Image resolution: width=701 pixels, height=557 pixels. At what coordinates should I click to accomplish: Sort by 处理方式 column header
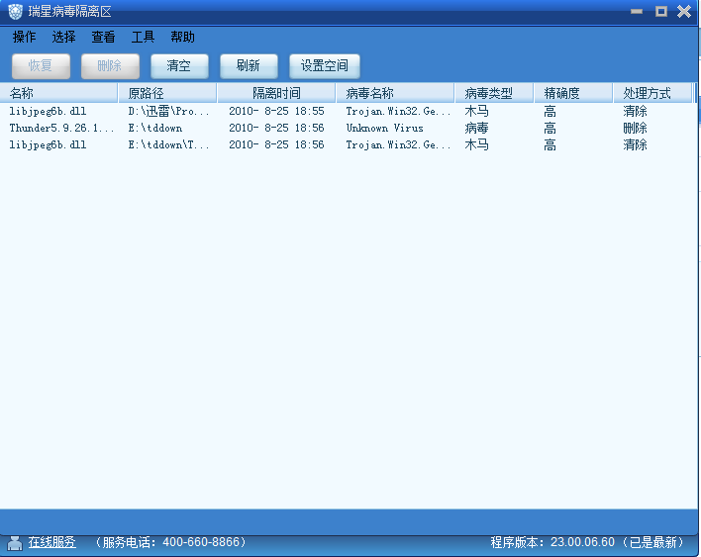coord(652,93)
